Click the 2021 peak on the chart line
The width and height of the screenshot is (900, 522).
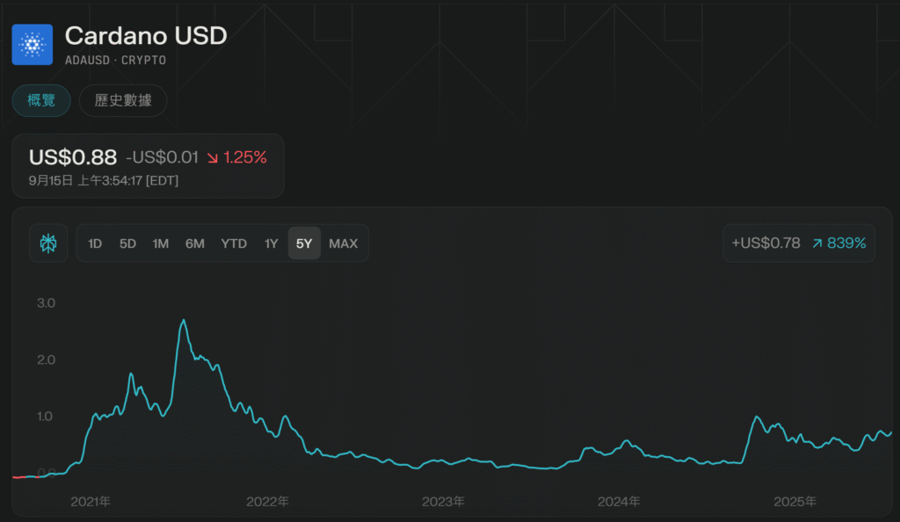183,321
